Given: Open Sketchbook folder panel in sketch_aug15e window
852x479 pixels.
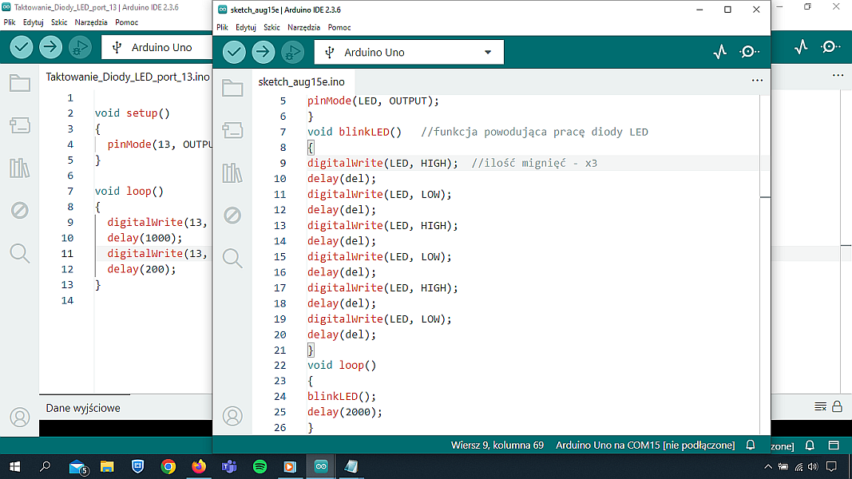Looking at the screenshot, I should (232, 88).
